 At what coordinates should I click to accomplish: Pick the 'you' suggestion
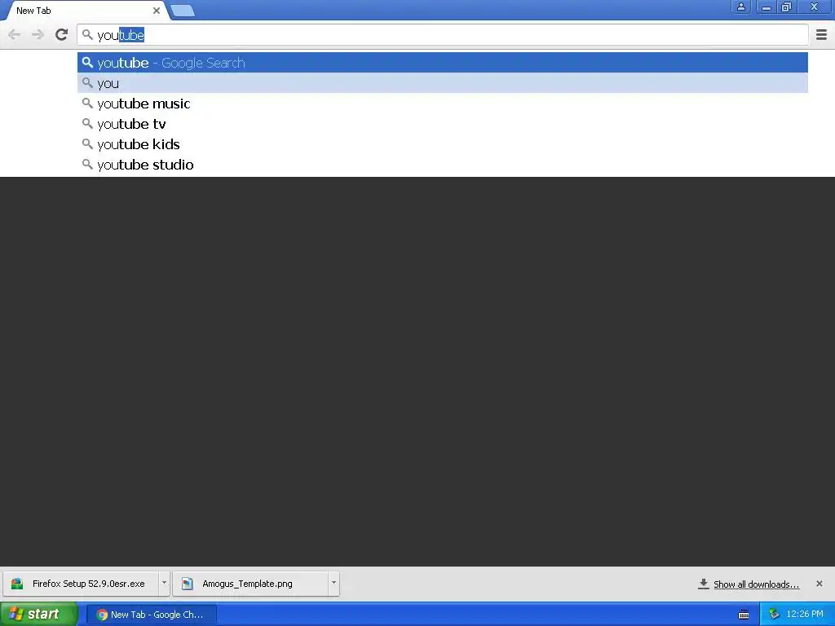click(x=443, y=83)
